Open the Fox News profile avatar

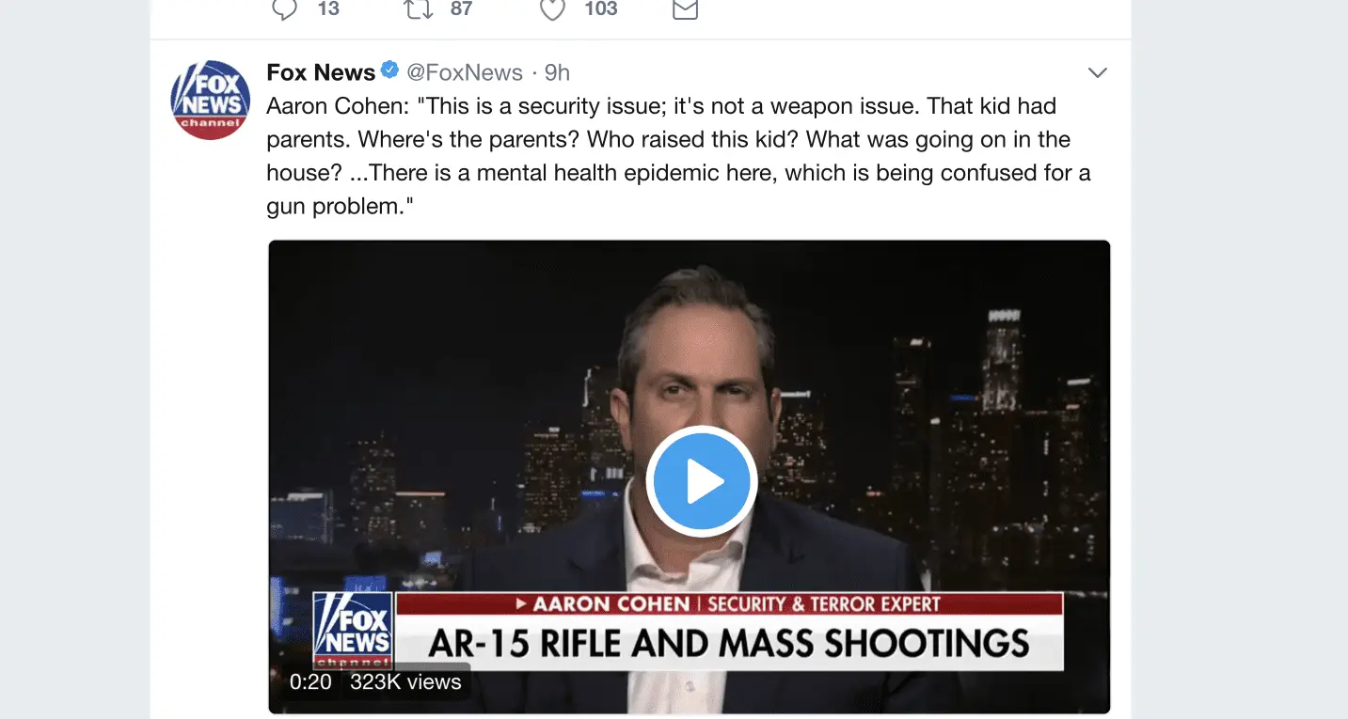pos(210,100)
